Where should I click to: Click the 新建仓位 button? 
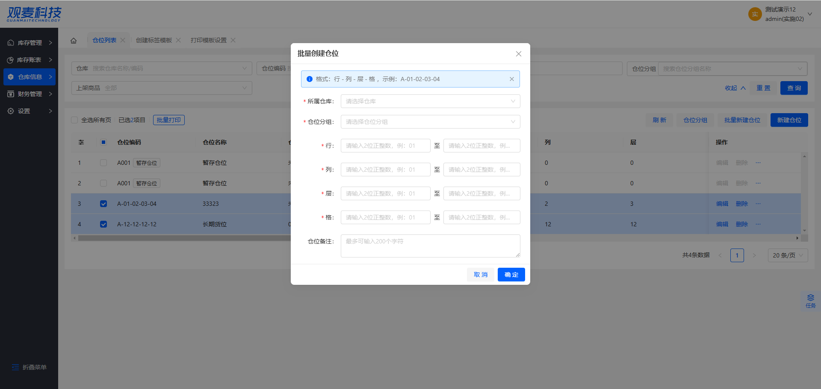[x=789, y=120]
